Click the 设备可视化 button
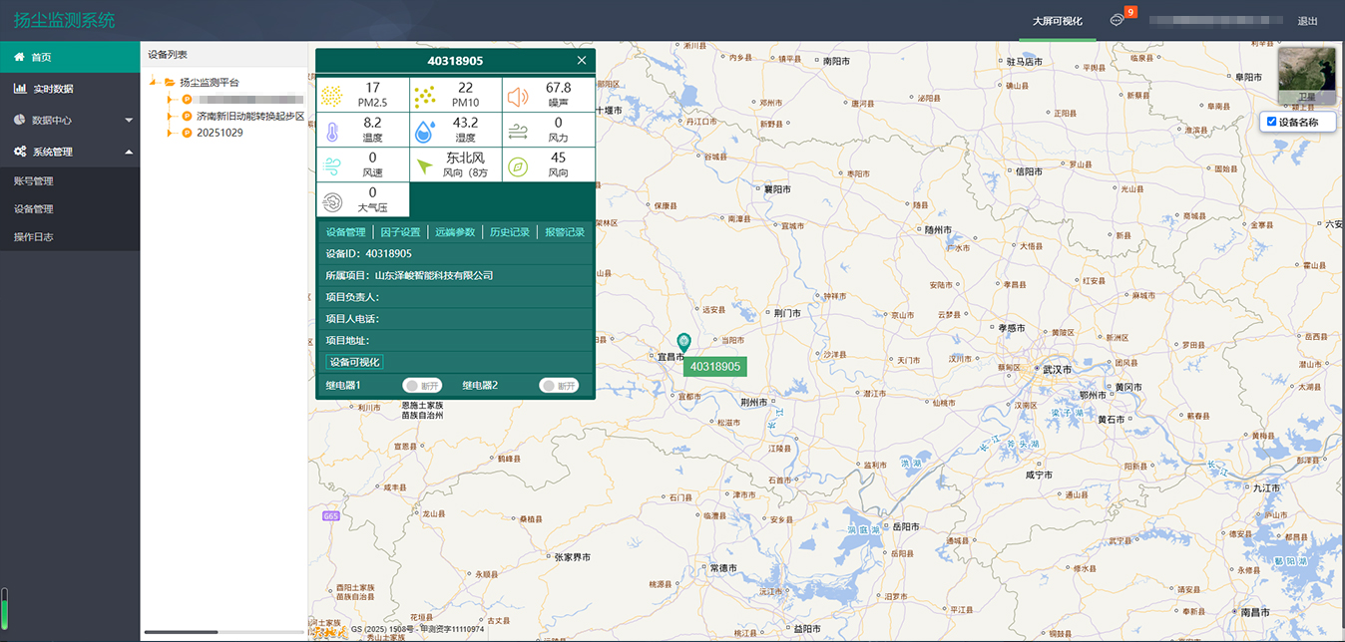This screenshot has width=1345, height=642. [354, 362]
